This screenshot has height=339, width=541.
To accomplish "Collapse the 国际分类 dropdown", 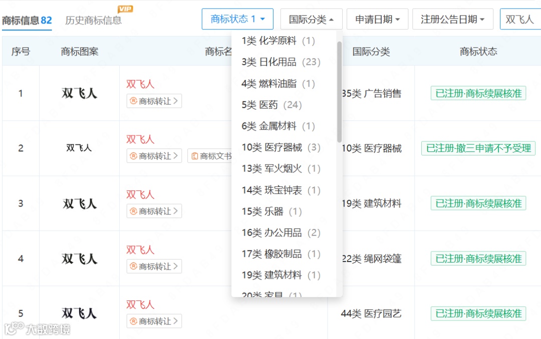I will click(x=311, y=19).
